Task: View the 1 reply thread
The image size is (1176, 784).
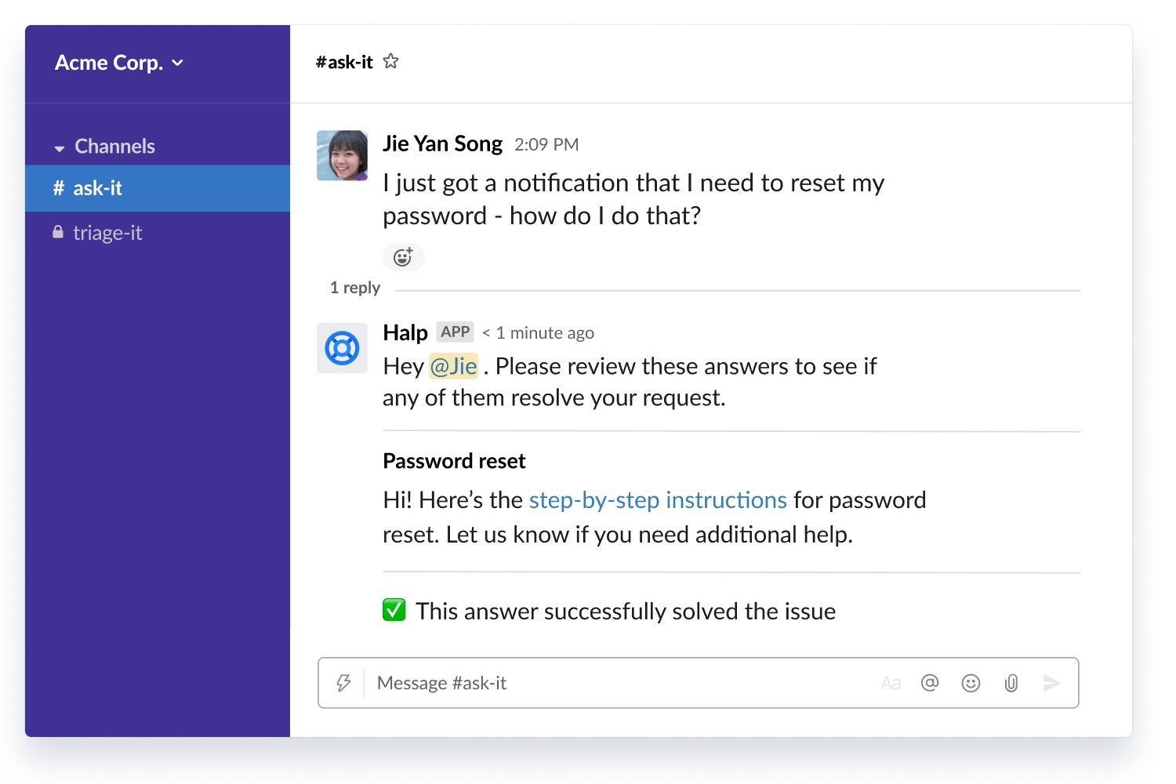Action: pyautogui.click(x=354, y=288)
